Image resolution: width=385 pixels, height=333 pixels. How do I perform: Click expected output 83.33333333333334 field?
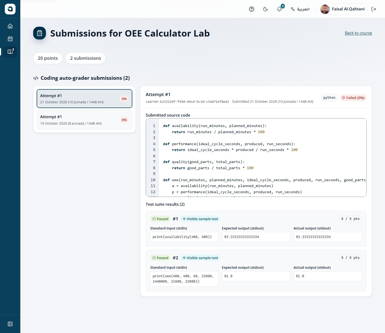point(256,237)
